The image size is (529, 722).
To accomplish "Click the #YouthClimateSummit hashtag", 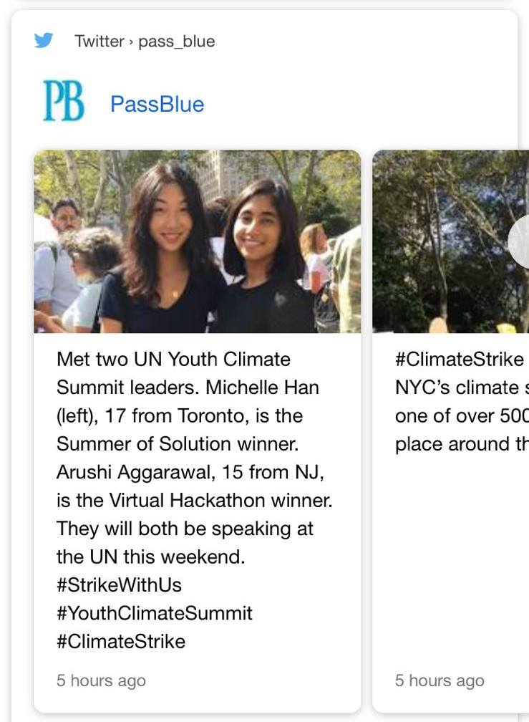I will (x=155, y=613).
